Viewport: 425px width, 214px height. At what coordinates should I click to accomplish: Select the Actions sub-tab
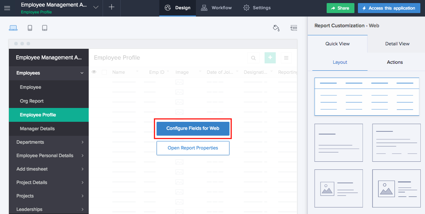coord(395,62)
